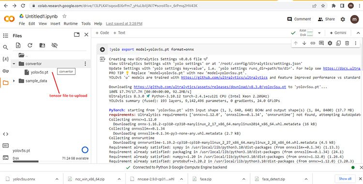Star the Untitled1.ipynb notebook
363x184 pixels.
[x=64, y=16]
